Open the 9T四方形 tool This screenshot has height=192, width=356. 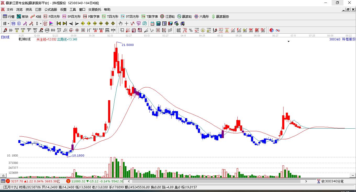tap(130, 16)
